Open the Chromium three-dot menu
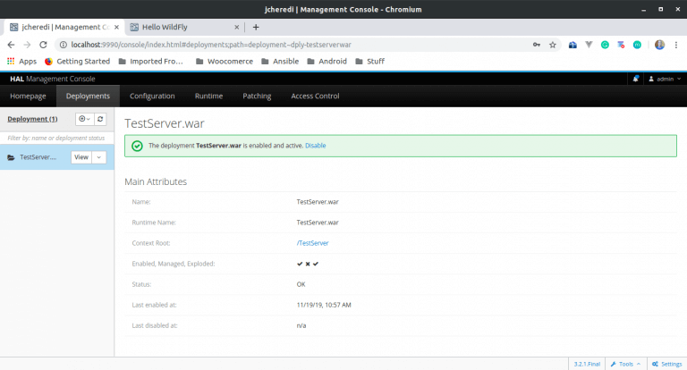 coord(676,45)
